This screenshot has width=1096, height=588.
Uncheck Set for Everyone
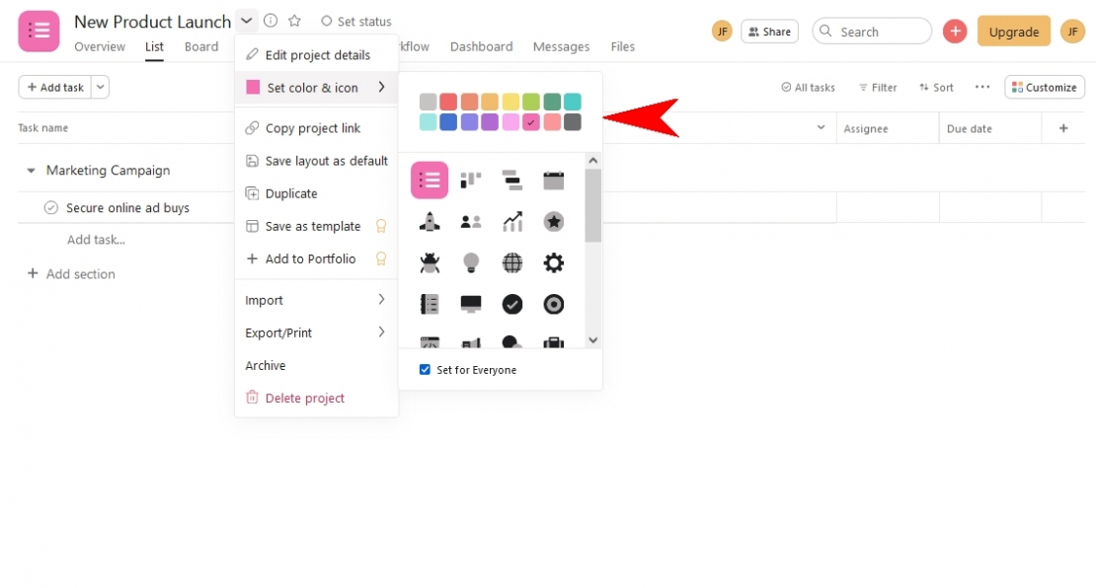[x=425, y=370]
